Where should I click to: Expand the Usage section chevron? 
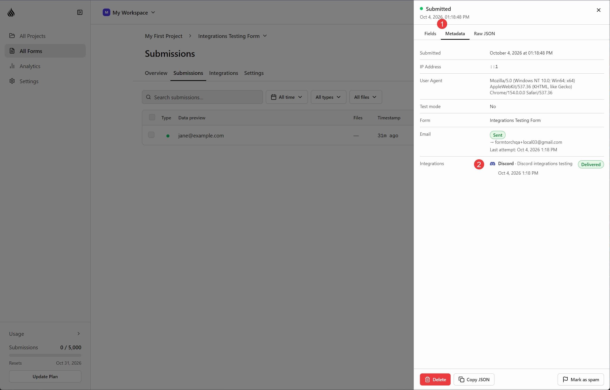[x=79, y=333]
